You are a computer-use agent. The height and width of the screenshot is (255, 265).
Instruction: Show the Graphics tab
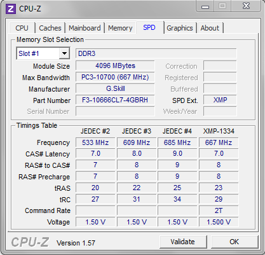click(x=180, y=28)
